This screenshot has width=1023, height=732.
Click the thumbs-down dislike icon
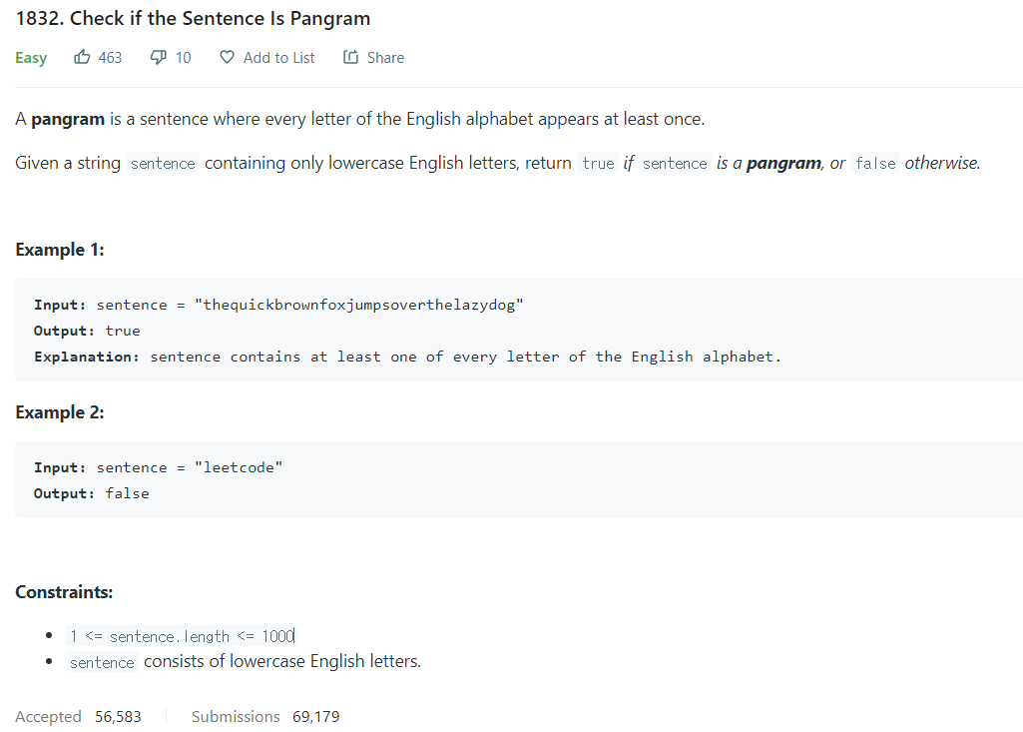[158, 58]
